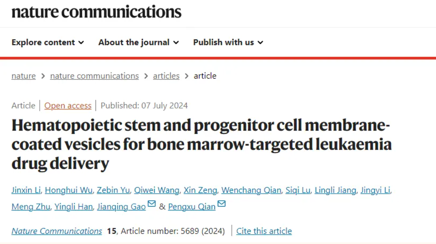Go to the nature breadcrumb link
Viewport: 436px width, 244px height.
point(24,76)
